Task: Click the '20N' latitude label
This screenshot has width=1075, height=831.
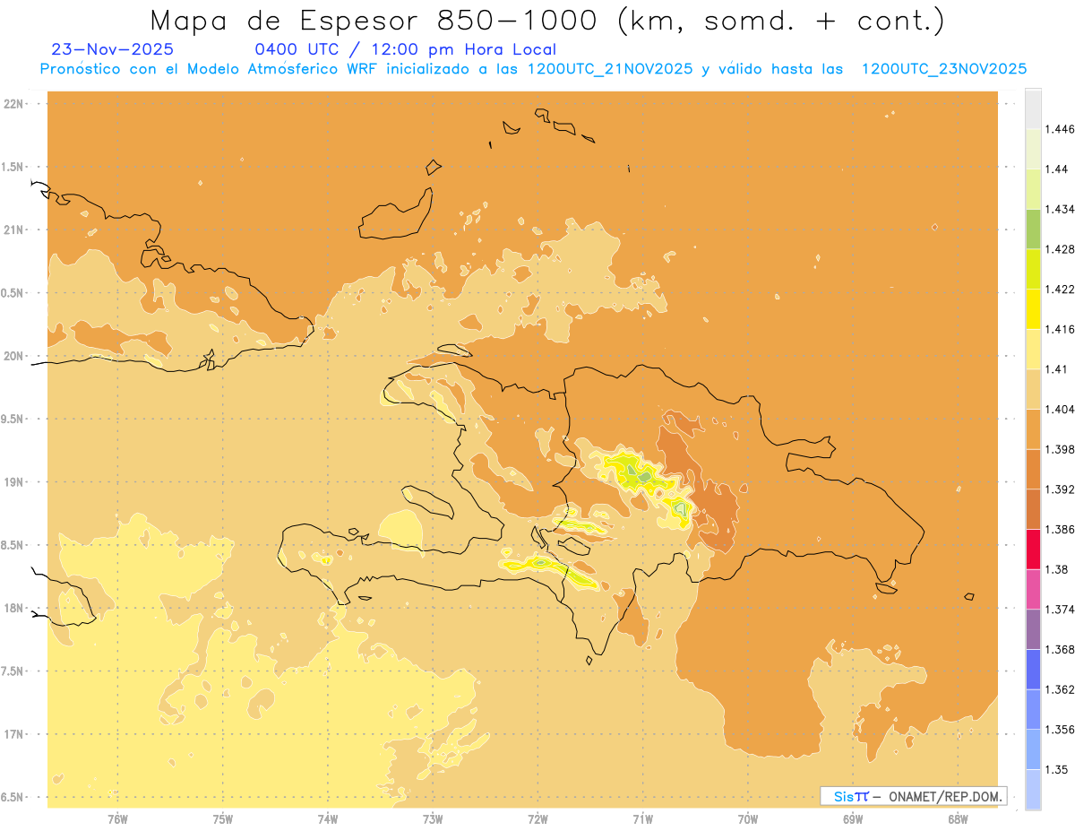Action: click(x=14, y=356)
